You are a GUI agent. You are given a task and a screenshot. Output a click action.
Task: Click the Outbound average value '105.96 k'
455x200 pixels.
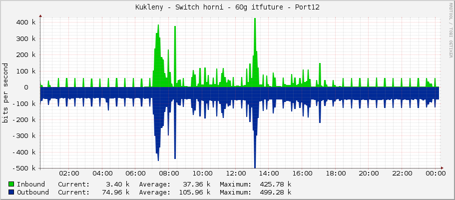point(194,192)
